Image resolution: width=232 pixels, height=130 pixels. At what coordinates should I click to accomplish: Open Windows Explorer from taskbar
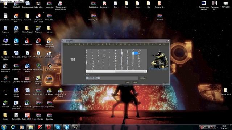tap(30, 127)
